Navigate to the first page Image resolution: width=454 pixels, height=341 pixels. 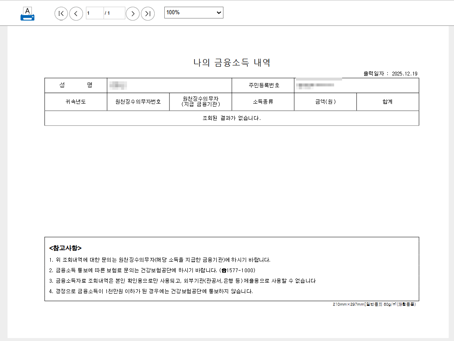tap(61, 13)
